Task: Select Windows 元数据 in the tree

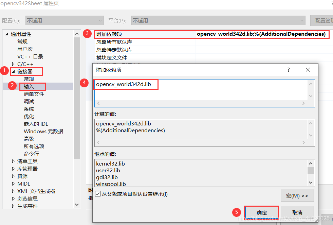Action: click(43, 131)
